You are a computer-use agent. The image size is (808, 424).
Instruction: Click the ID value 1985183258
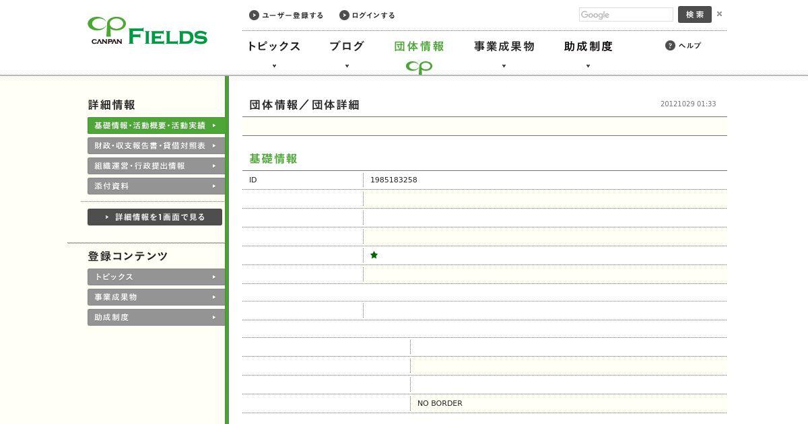pos(394,180)
